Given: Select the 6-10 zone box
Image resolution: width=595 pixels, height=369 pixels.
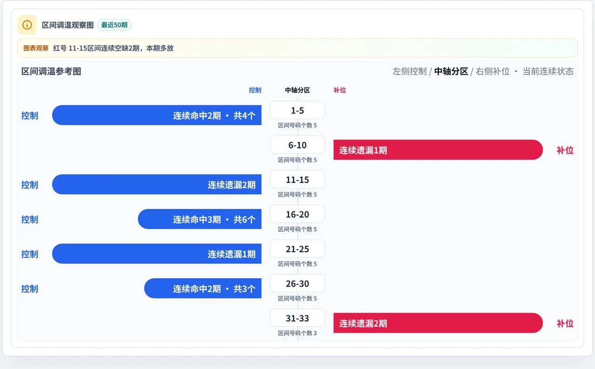Looking at the screenshot, I should point(297,145).
